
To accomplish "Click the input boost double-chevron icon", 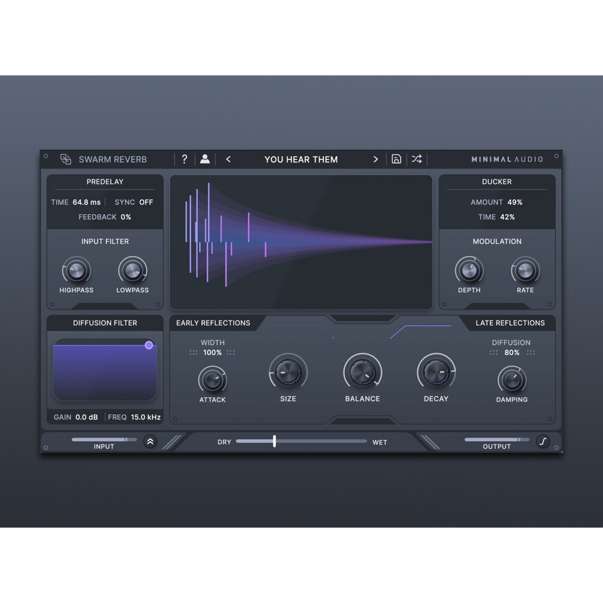I will [150, 442].
